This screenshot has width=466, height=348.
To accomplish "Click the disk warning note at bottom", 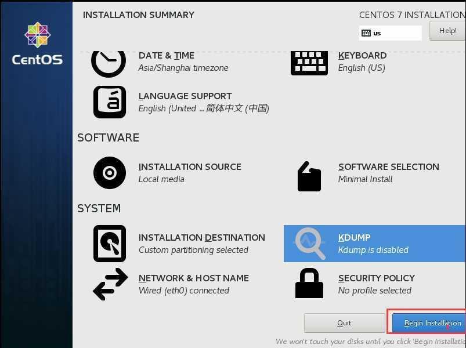I will pyautogui.click(x=370, y=342).
